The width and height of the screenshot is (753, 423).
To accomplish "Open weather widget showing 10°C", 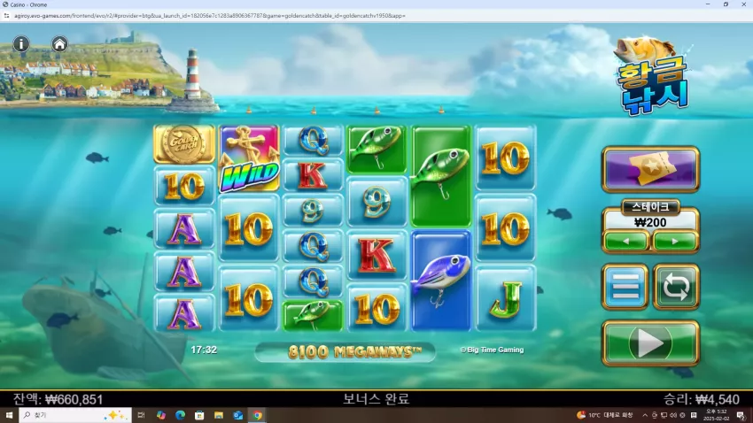I will [604, 415].
